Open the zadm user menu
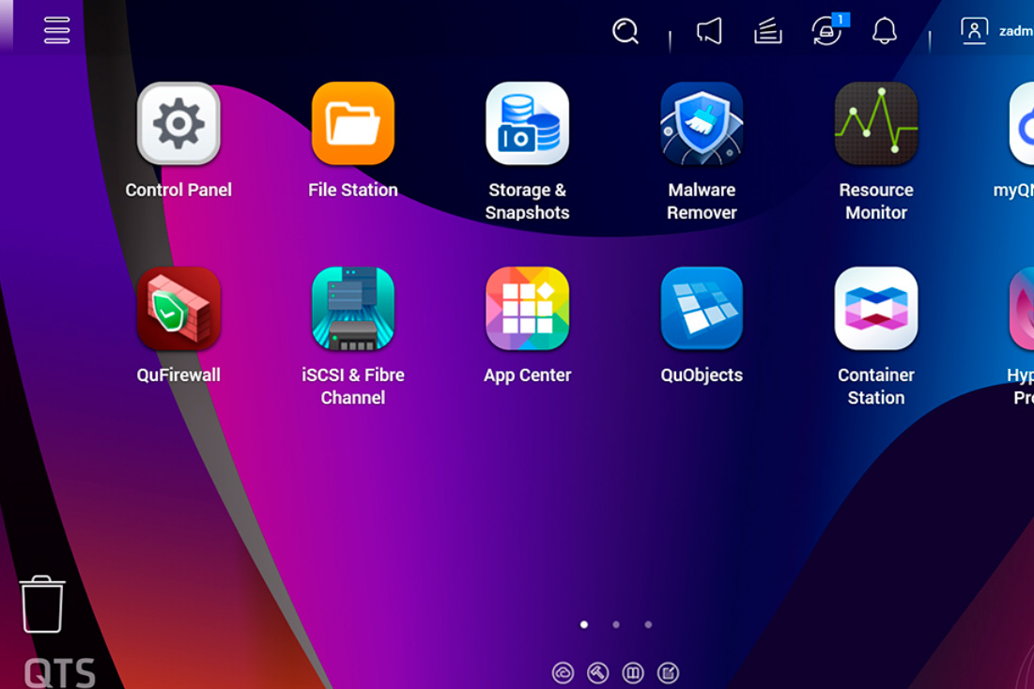The image size is (1034, 689). pyautogui.click(x=1015, y=31)
